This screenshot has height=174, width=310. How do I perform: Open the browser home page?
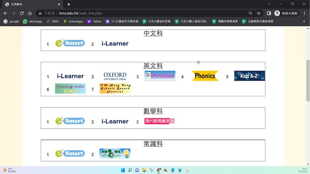(x=30, y=13)
